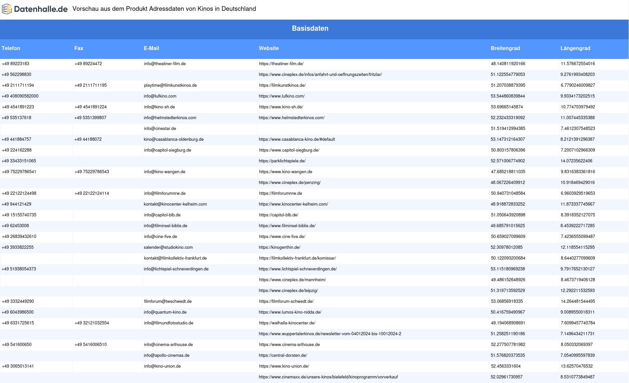
Task: Open https://www.kino-sh.de/ website entry
Action: 281,107
